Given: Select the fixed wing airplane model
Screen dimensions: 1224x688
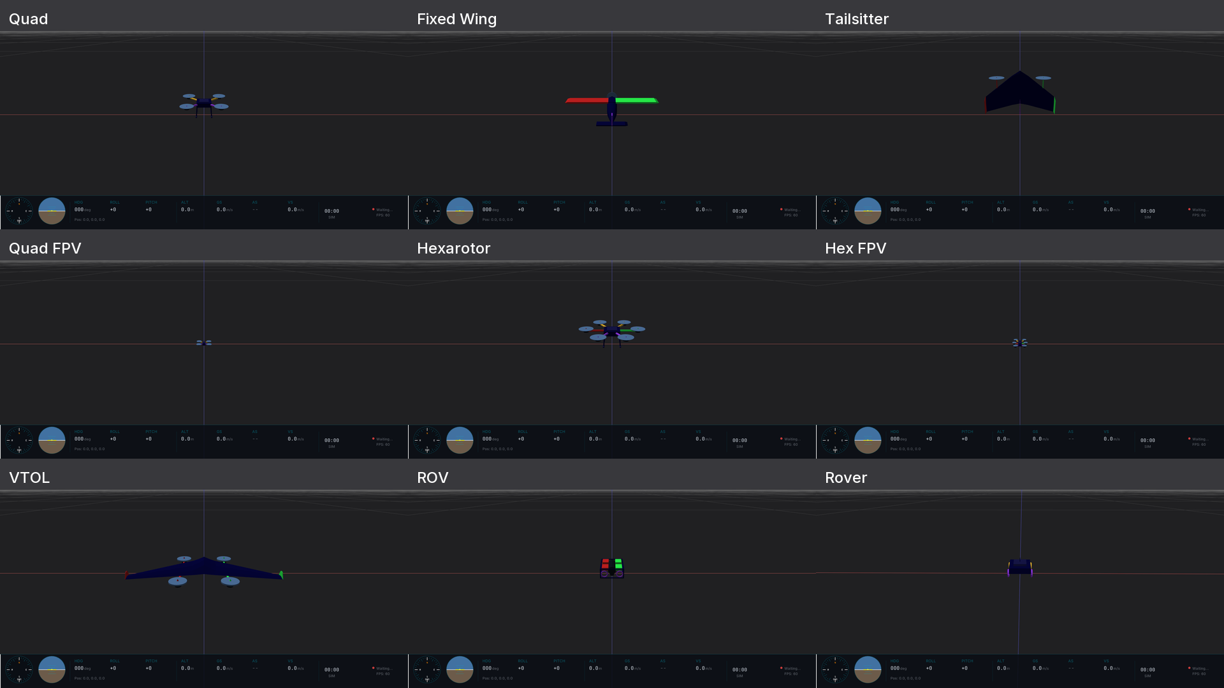Looking at the screenshot, I should tap(612, 107).
